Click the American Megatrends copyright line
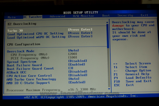This screenshot has height=106, width=159. click(81, 96)
